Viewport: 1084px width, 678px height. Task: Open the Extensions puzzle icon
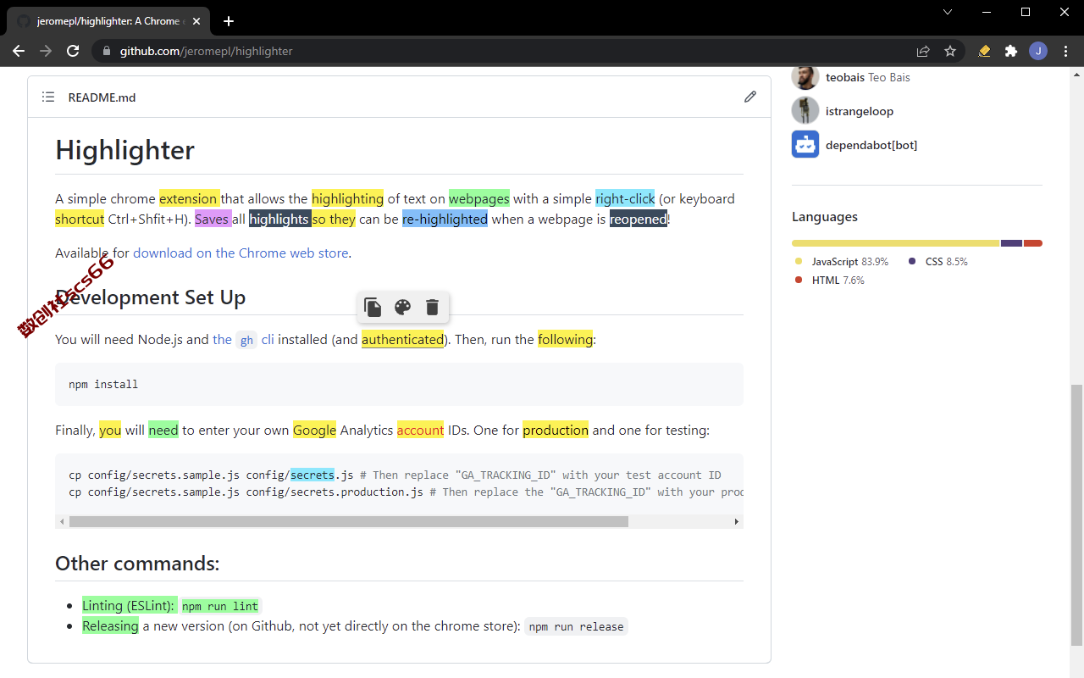pos(1011,51)
